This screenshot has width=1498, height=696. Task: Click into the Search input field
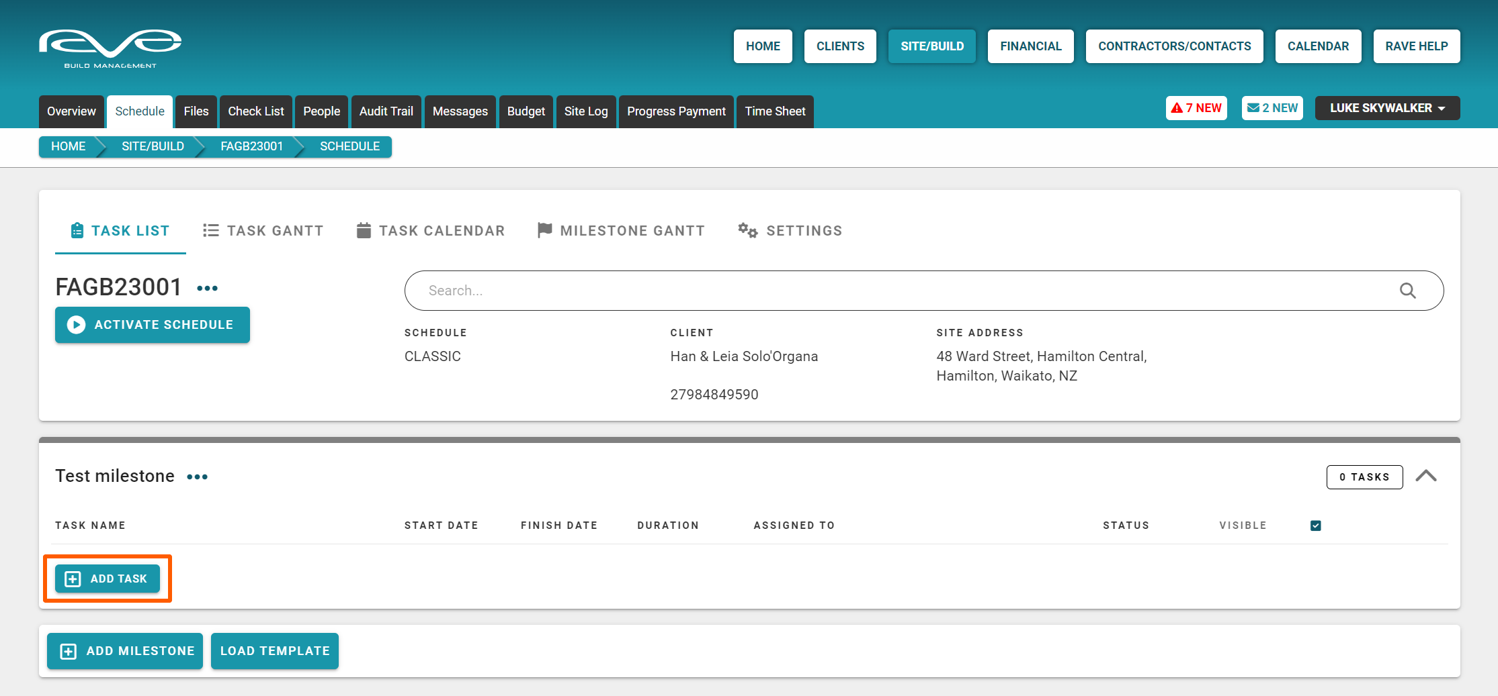click(x=901, y=291)
